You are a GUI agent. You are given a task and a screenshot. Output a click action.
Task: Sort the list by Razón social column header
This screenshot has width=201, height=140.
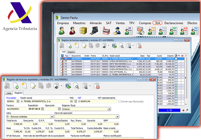pos(121,56)
